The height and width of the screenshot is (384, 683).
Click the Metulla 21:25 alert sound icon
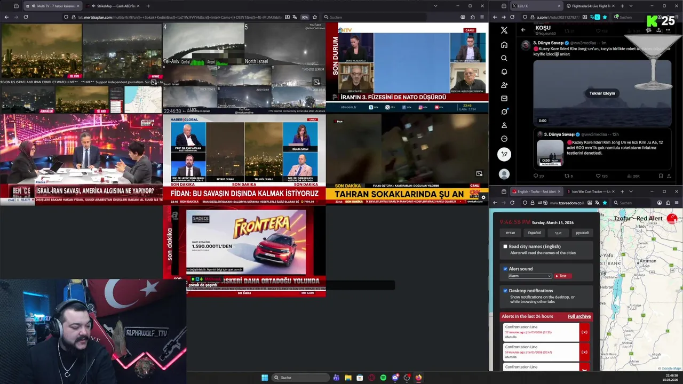pyautogui.click(x=584, y=332)
